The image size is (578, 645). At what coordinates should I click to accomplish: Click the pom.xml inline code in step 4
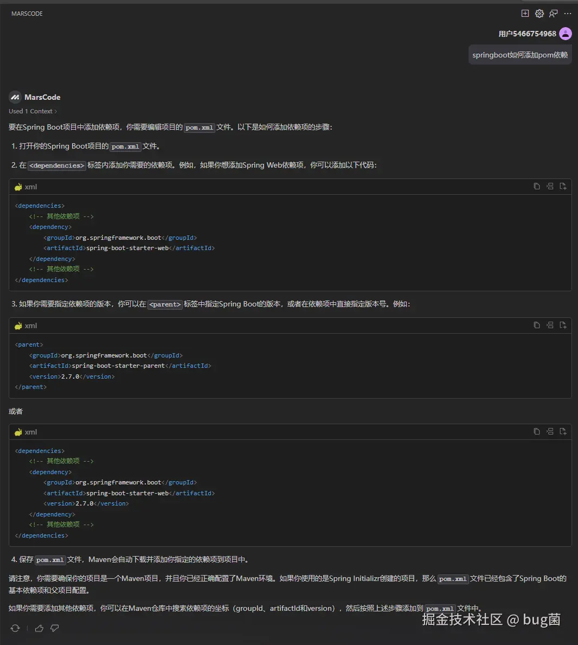coord(50,560)
